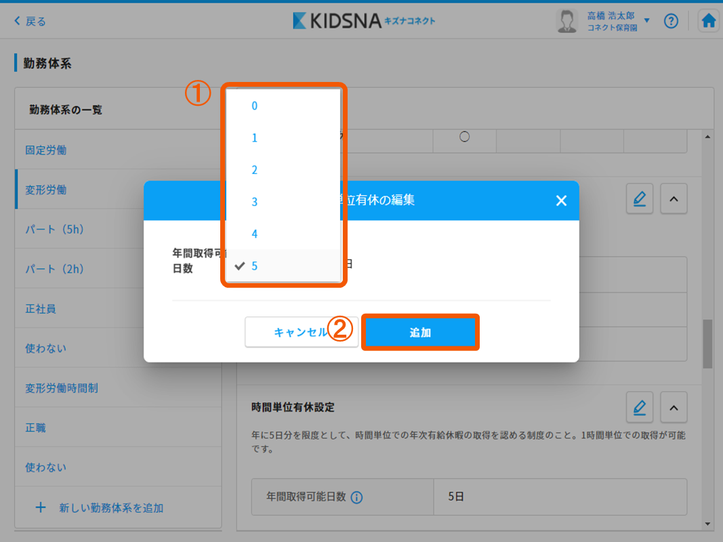Go back with the 戻る link
723x542 pixels.
(30, 21)
